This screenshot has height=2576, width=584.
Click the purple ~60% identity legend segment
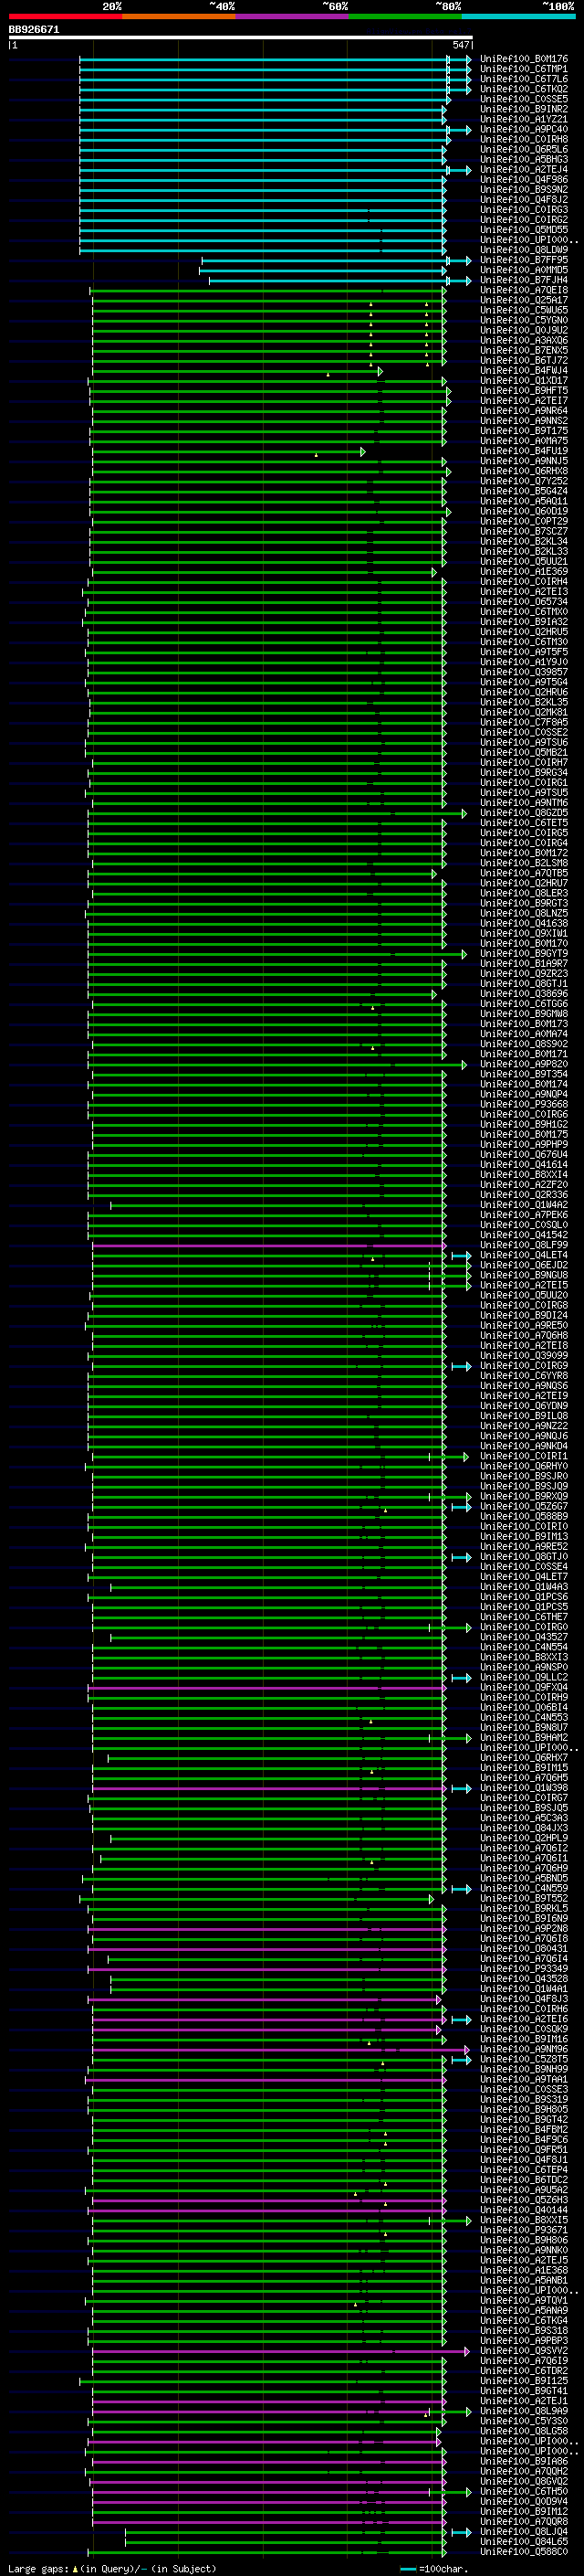tap(291, 16)
